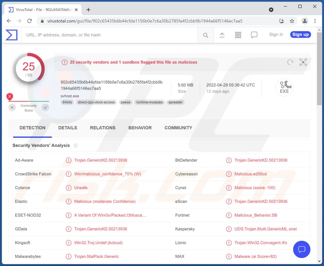
Task: Click Lionic's Trojan.Win32.Convagent.4!c result
Action: [261, 243]
